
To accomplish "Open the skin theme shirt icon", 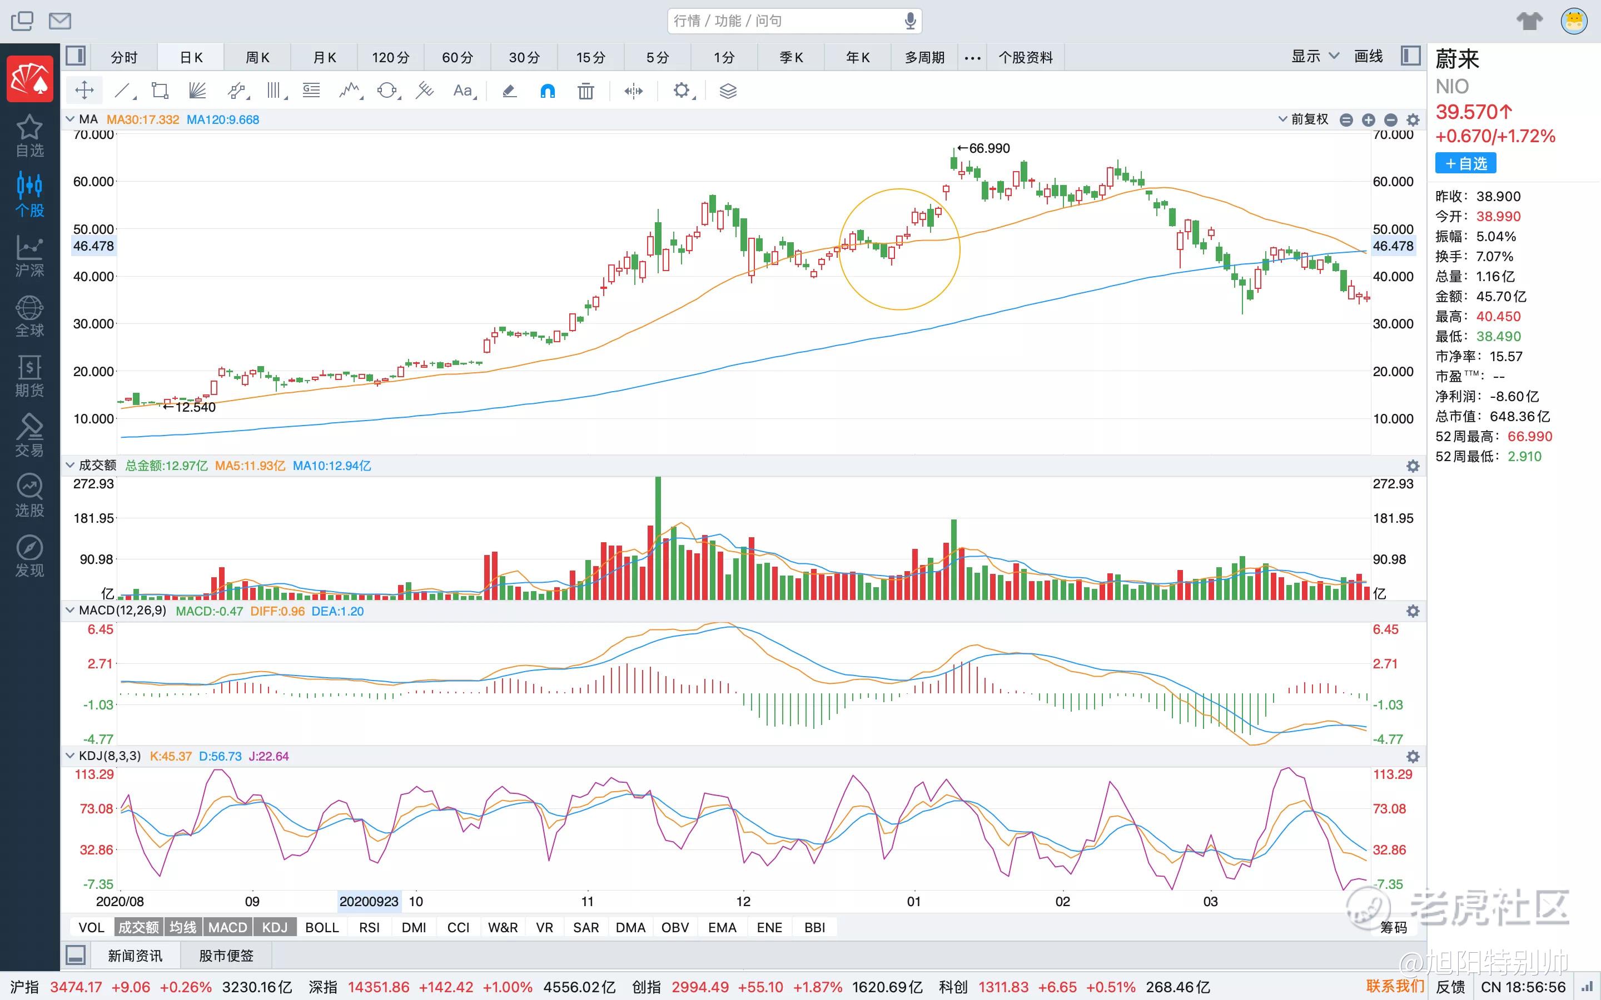I will click(x=1529, y=21).
